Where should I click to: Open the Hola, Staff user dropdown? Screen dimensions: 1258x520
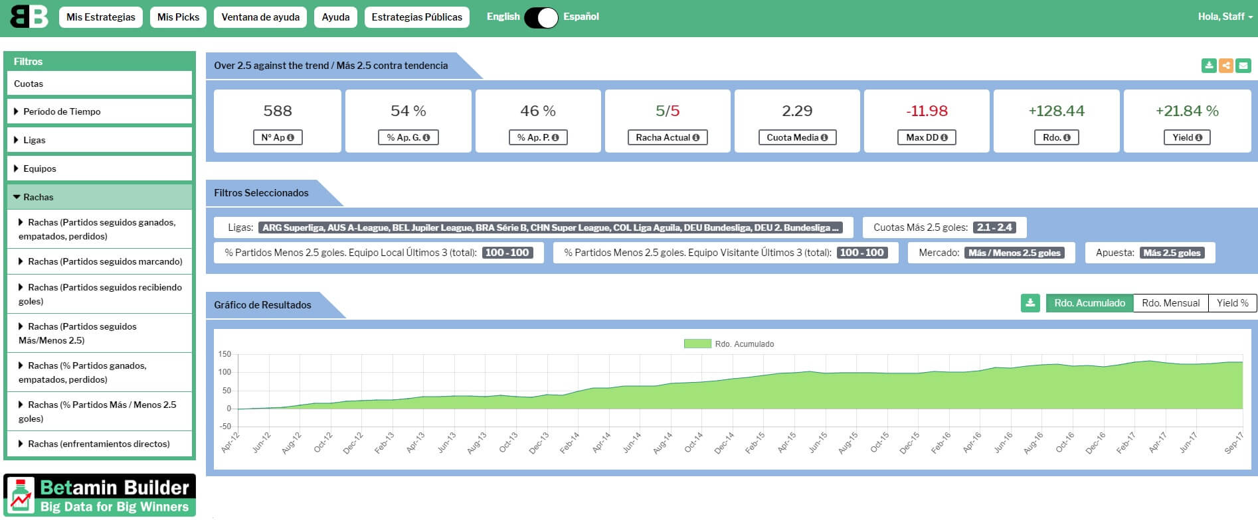point(1225,17)
